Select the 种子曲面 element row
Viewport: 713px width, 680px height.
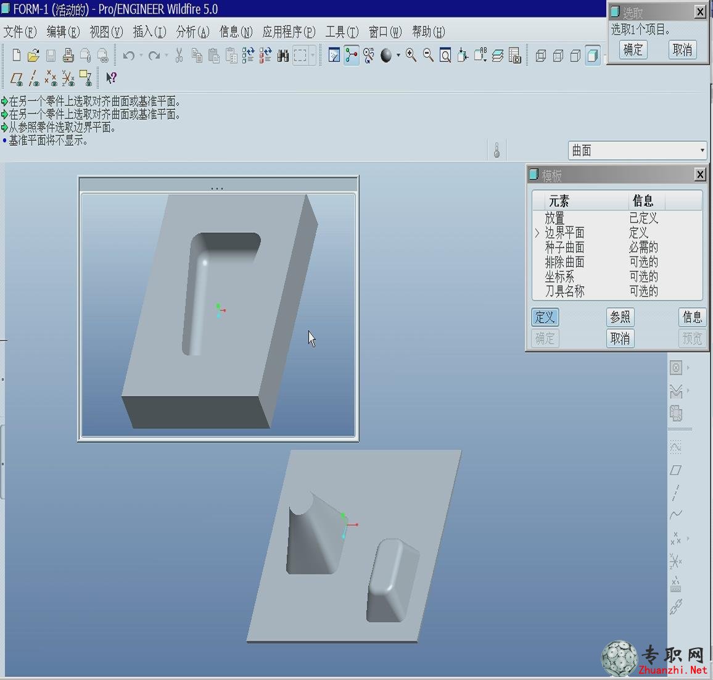[x=617, y=247]
